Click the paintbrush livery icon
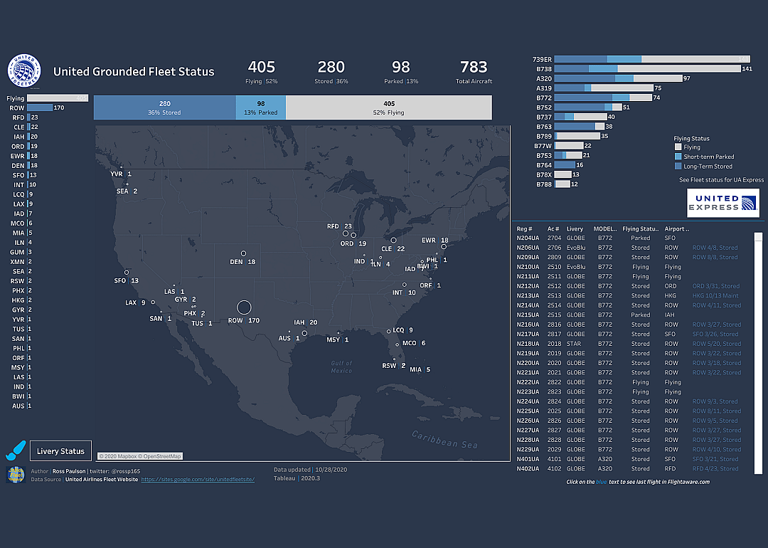768x548 pixels. [x=16, y=451]
